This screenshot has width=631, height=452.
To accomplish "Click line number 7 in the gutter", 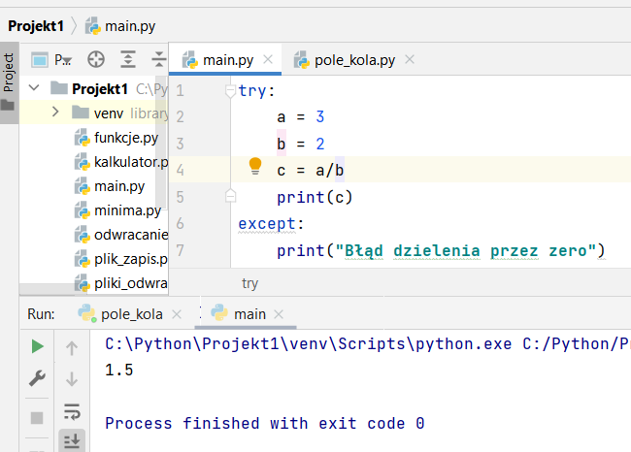I will [x=180, y=250].
